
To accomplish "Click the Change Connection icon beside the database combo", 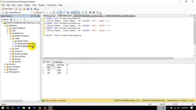I will (6, 13).
